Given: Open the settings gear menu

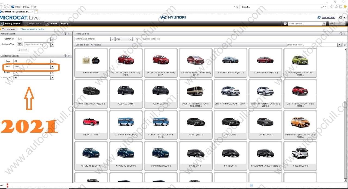Looking at the screenshot, I should click(341, 17).
